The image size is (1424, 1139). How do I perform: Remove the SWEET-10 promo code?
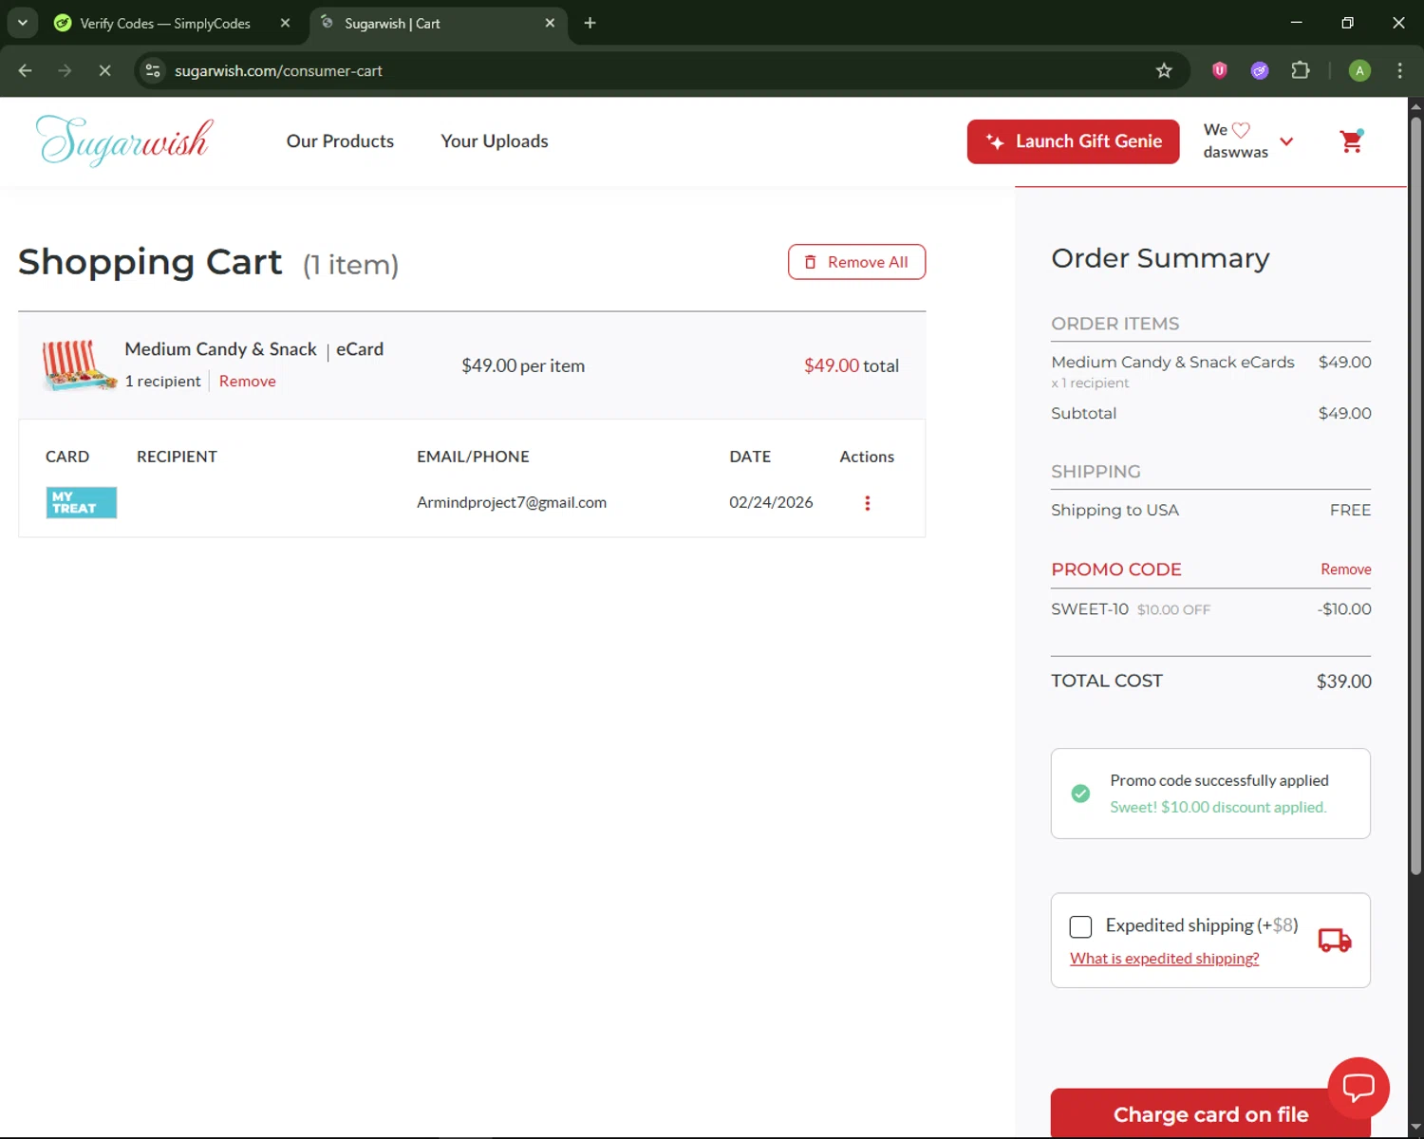click(x=1345, y=569)
